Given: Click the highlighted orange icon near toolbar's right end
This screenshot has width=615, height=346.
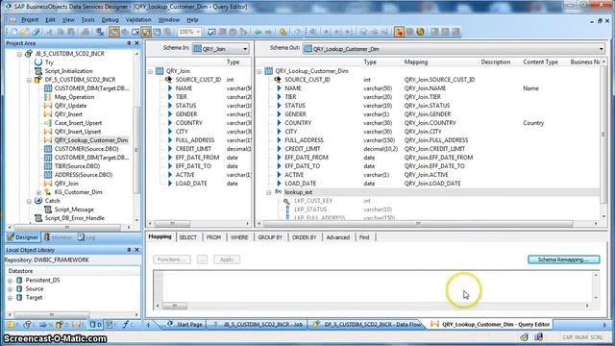Looking at the screenshot, I should click(399, 32).
